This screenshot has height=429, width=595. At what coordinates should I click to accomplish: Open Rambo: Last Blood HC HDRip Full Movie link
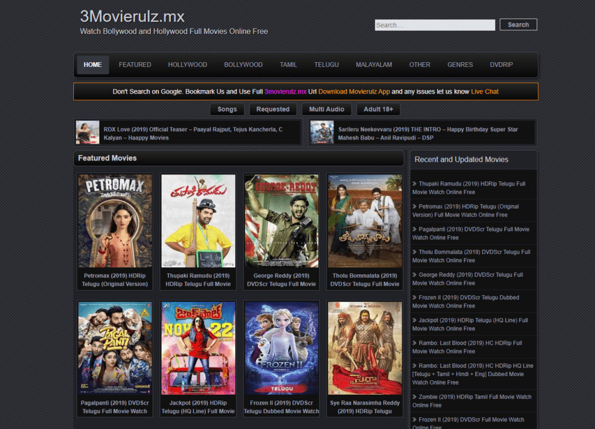click(468, 348)
